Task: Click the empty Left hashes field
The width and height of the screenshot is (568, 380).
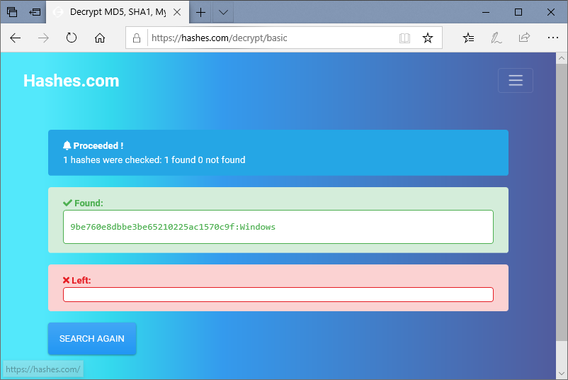Action: [x=278, y=295]
